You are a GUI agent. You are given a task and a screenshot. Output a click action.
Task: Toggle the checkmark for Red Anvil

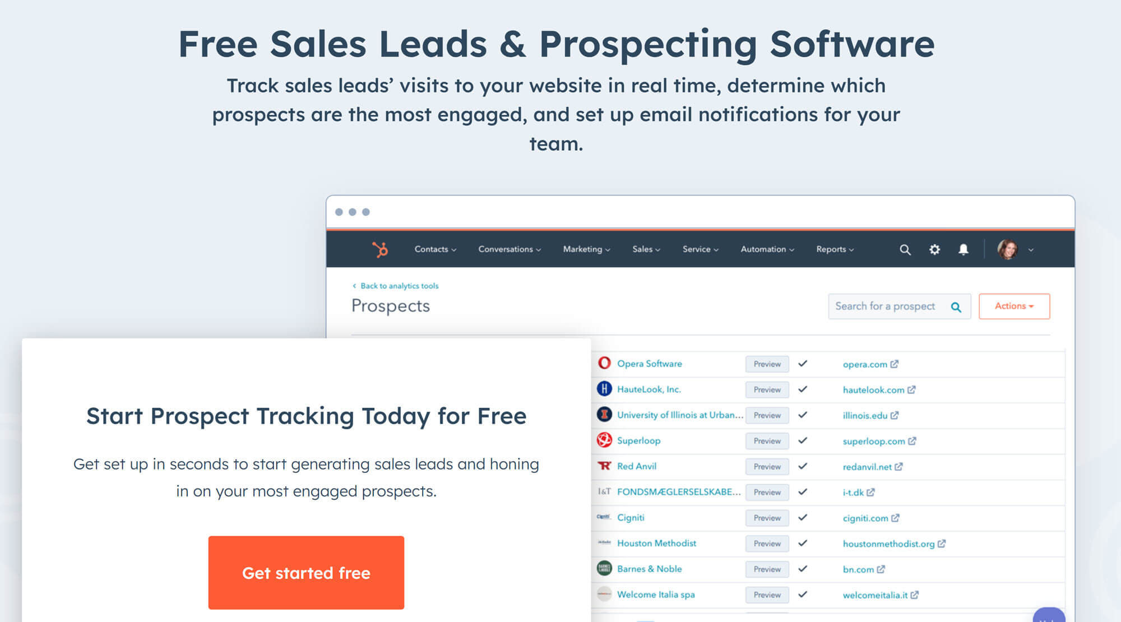point(805,466)
